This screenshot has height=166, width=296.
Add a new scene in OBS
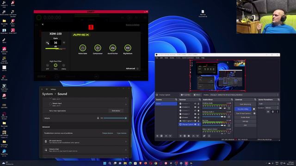click(x=157, y=136)
